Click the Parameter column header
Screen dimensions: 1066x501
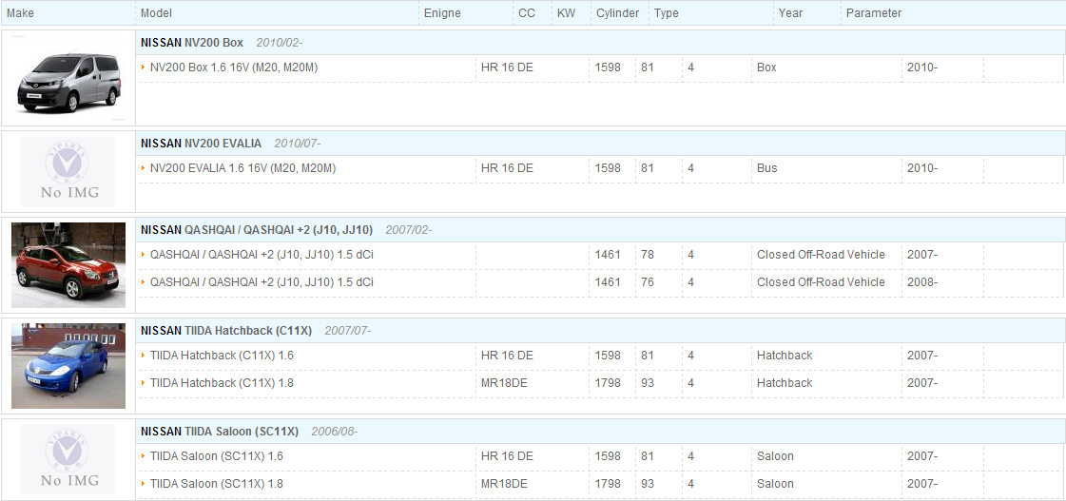click(874, 13)
